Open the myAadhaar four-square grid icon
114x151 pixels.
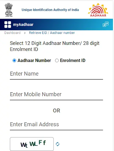8,24
